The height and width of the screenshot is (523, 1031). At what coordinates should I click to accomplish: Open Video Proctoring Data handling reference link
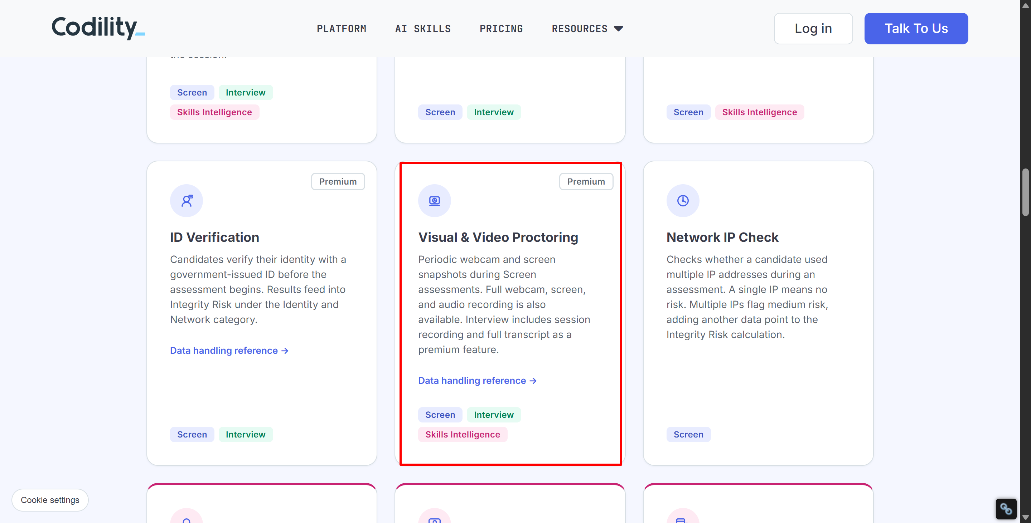[477, 380]
